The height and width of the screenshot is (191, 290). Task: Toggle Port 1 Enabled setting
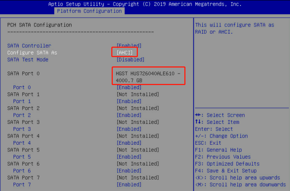pyautogui.click(x=129, y=101)
